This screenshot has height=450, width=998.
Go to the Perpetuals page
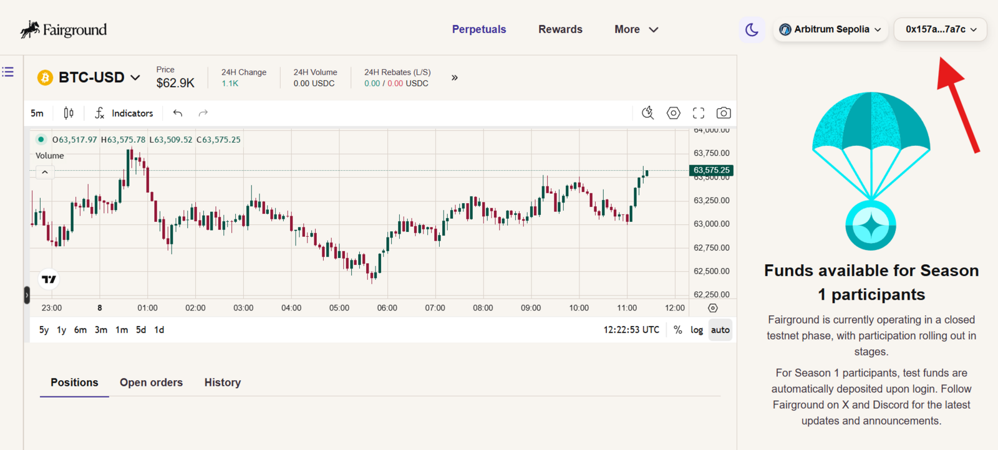[x=479, y=29]
